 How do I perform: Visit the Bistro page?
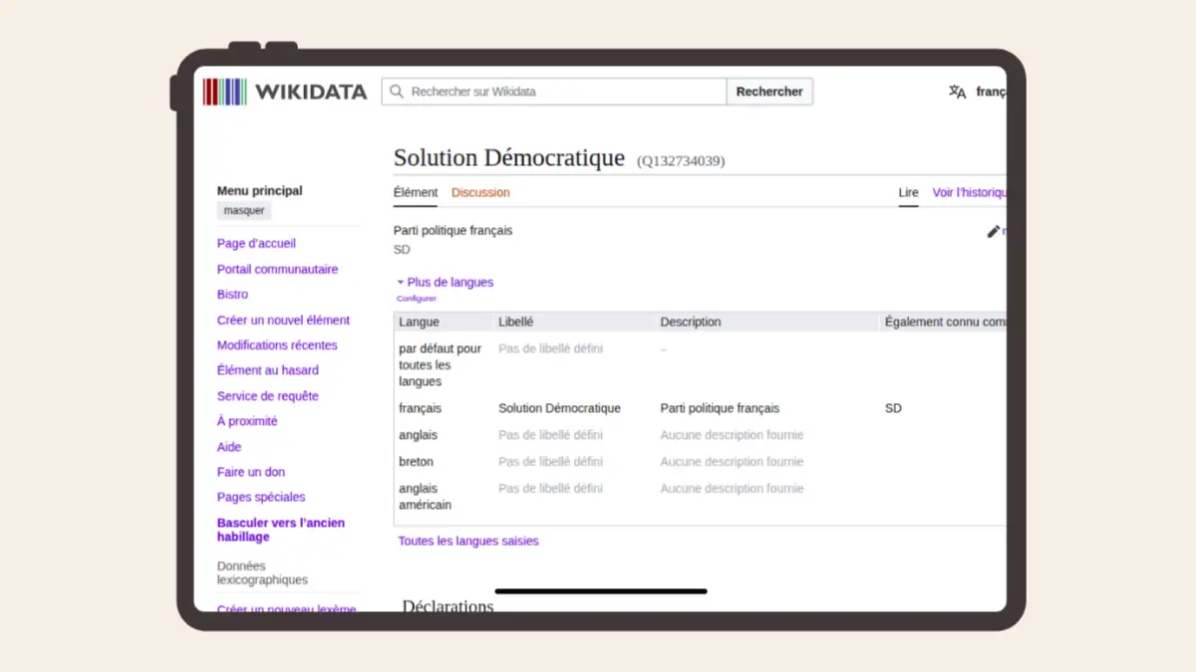point(233,295)
